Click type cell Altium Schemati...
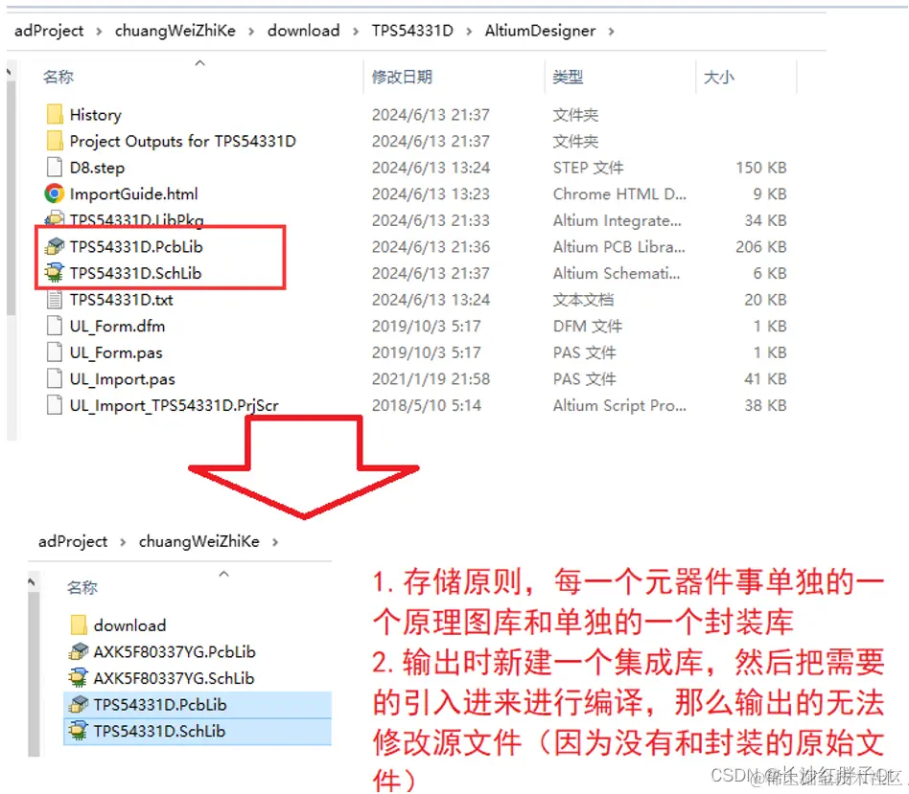The image size is (909, 794). 617,273
